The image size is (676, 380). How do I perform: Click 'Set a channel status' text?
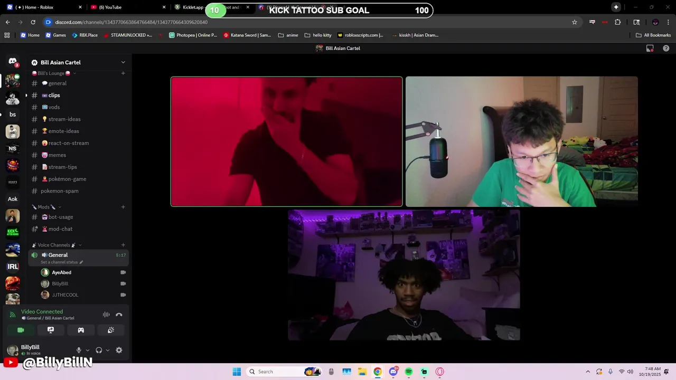click(x=60, y=262)
